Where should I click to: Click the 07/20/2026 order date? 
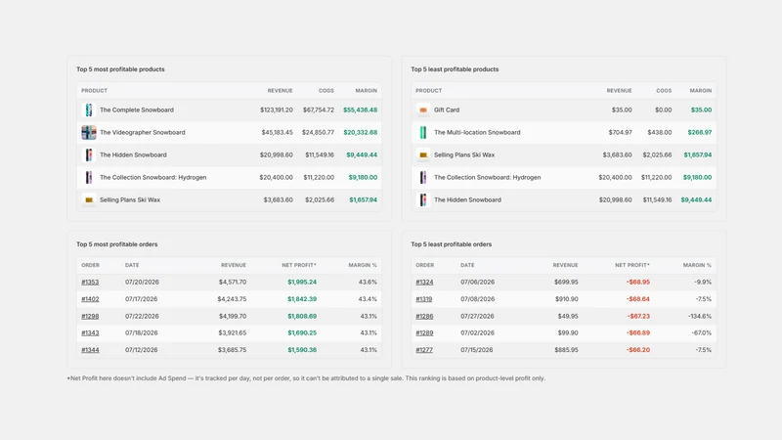coord(142,282)
